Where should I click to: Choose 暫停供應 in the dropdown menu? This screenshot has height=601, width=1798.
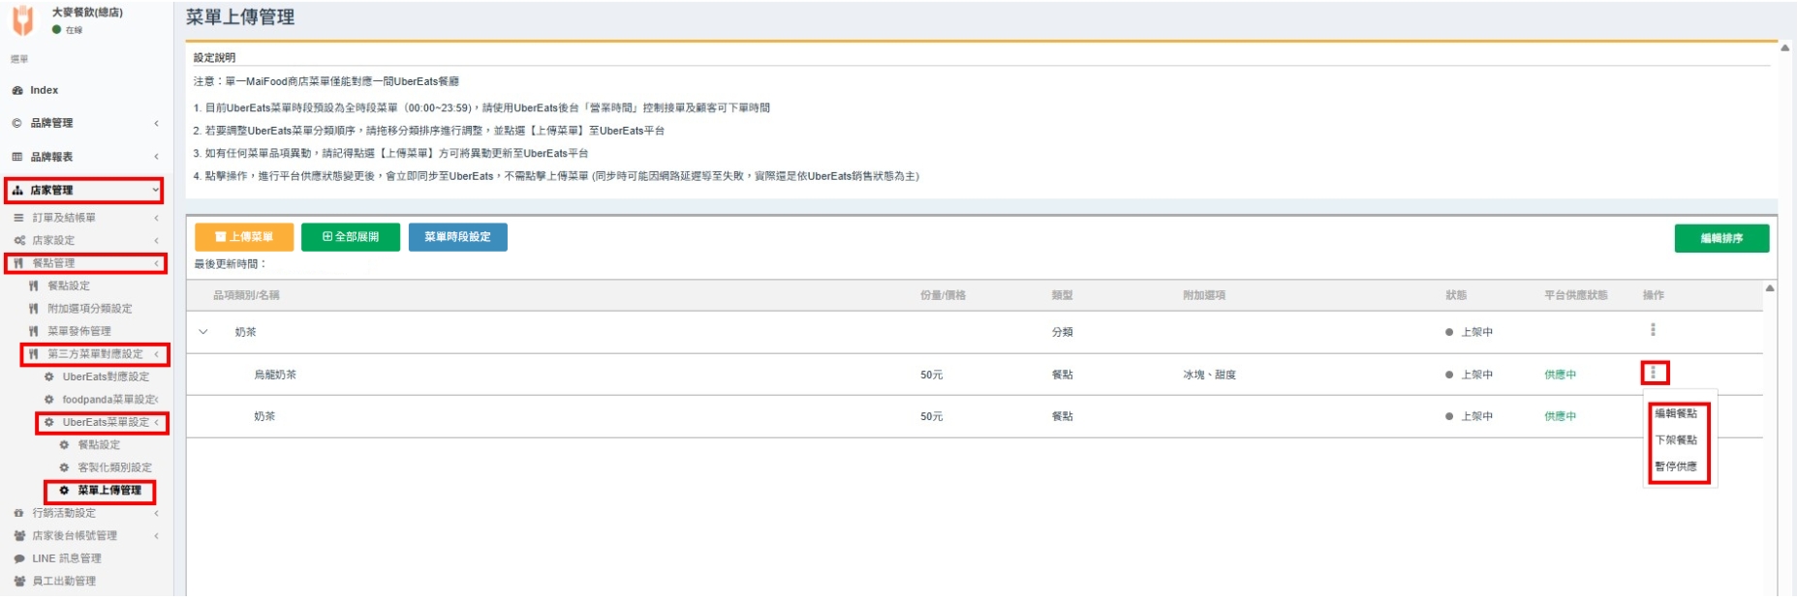pyautogui.click(x=1676, y=466)
